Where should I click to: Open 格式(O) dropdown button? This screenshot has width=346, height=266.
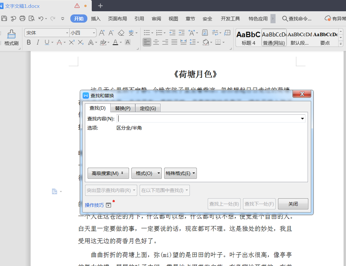coord(146,173)
